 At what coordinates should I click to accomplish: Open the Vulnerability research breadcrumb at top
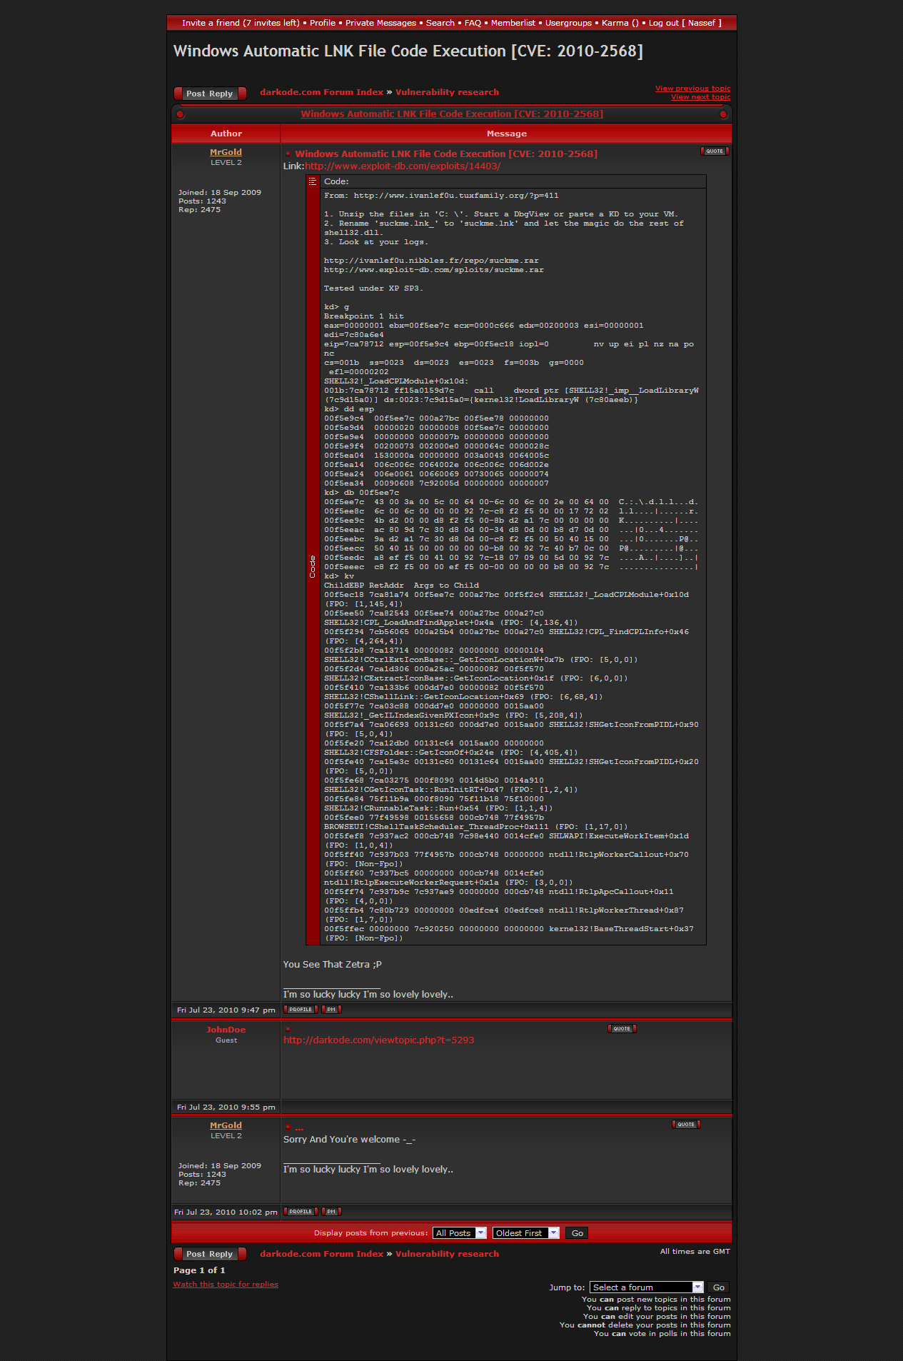point(447,92)
